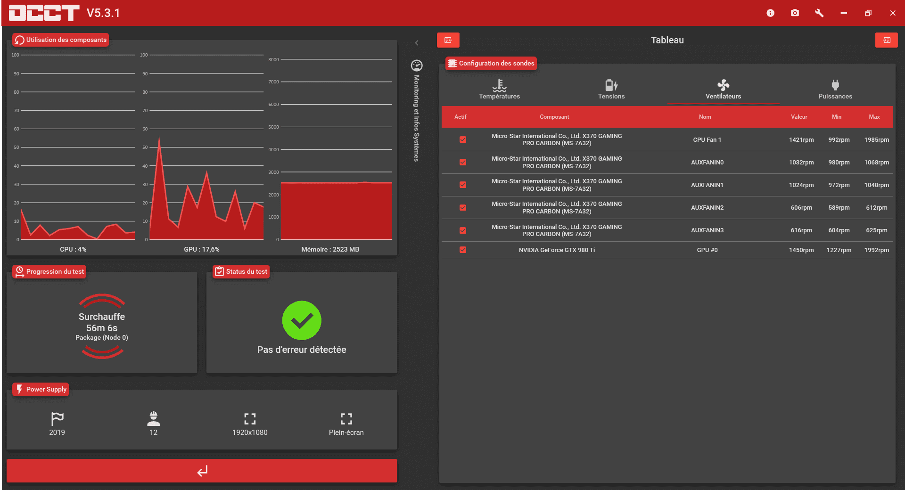Disable the GPU #0 fan checkbox

point(463,250)
